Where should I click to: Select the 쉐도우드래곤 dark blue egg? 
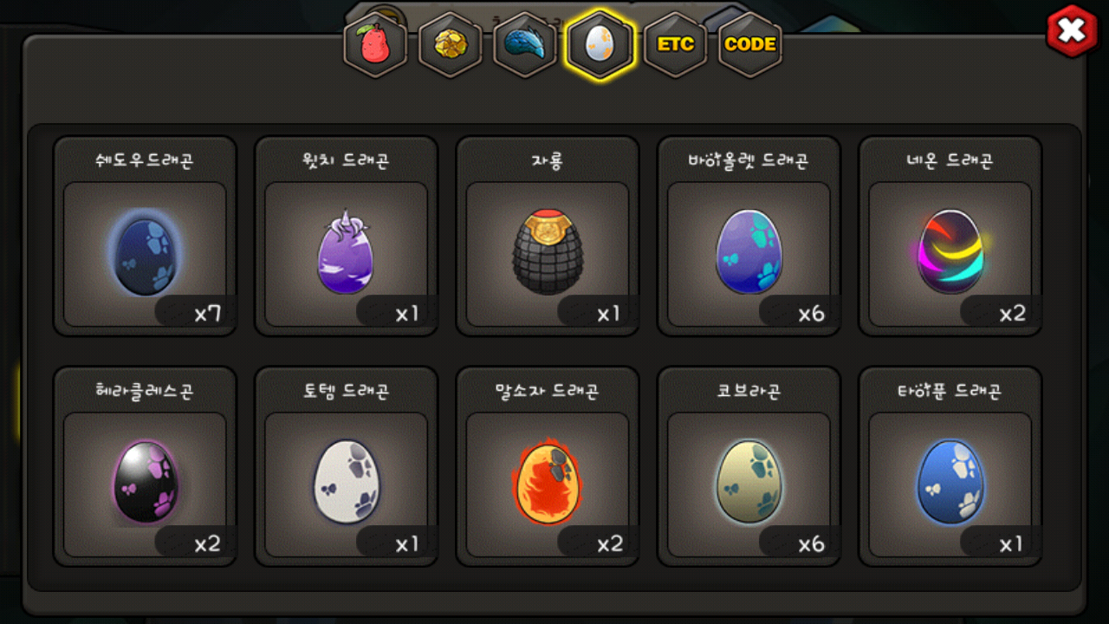tap(145, 255)
